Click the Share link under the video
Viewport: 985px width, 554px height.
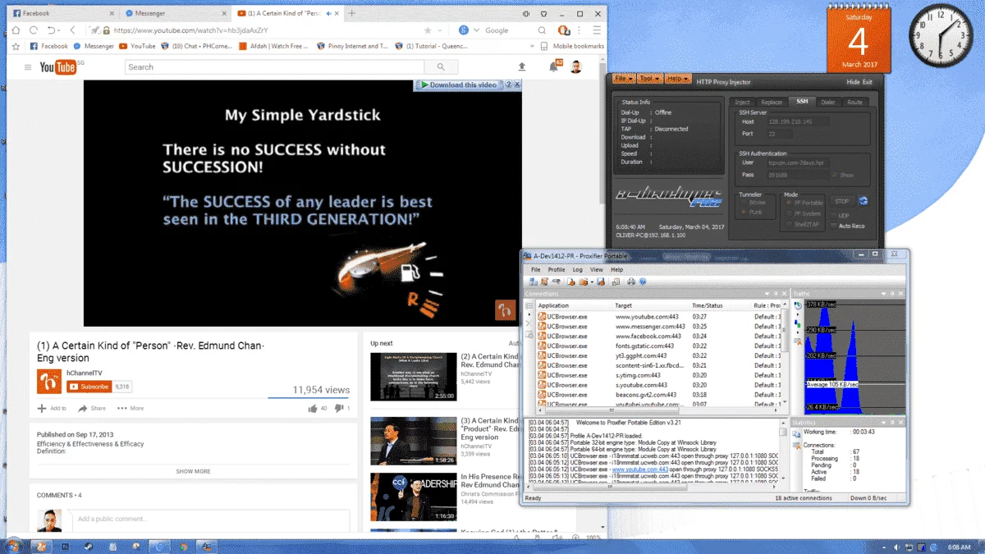click(x=92, y=408)
